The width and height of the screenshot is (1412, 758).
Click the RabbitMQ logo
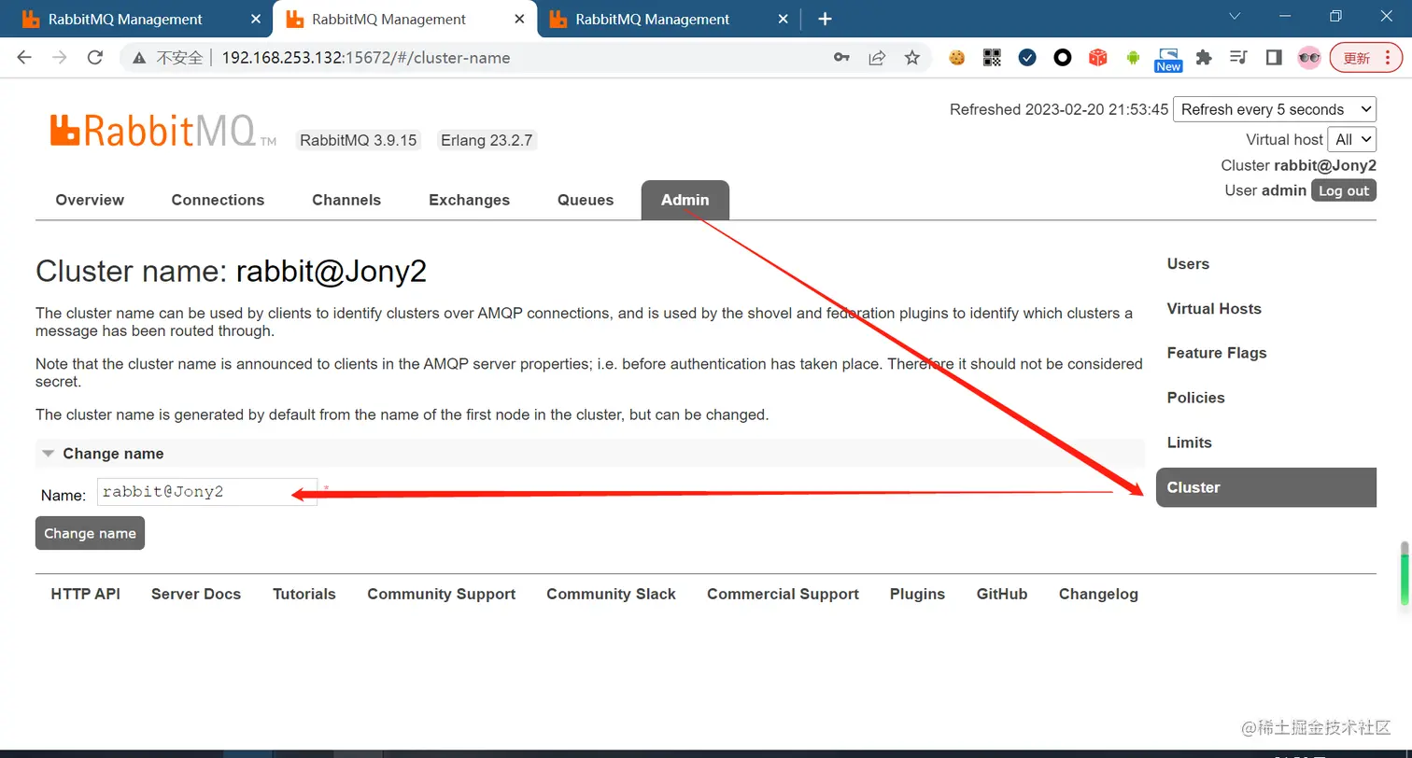point(163,130)
